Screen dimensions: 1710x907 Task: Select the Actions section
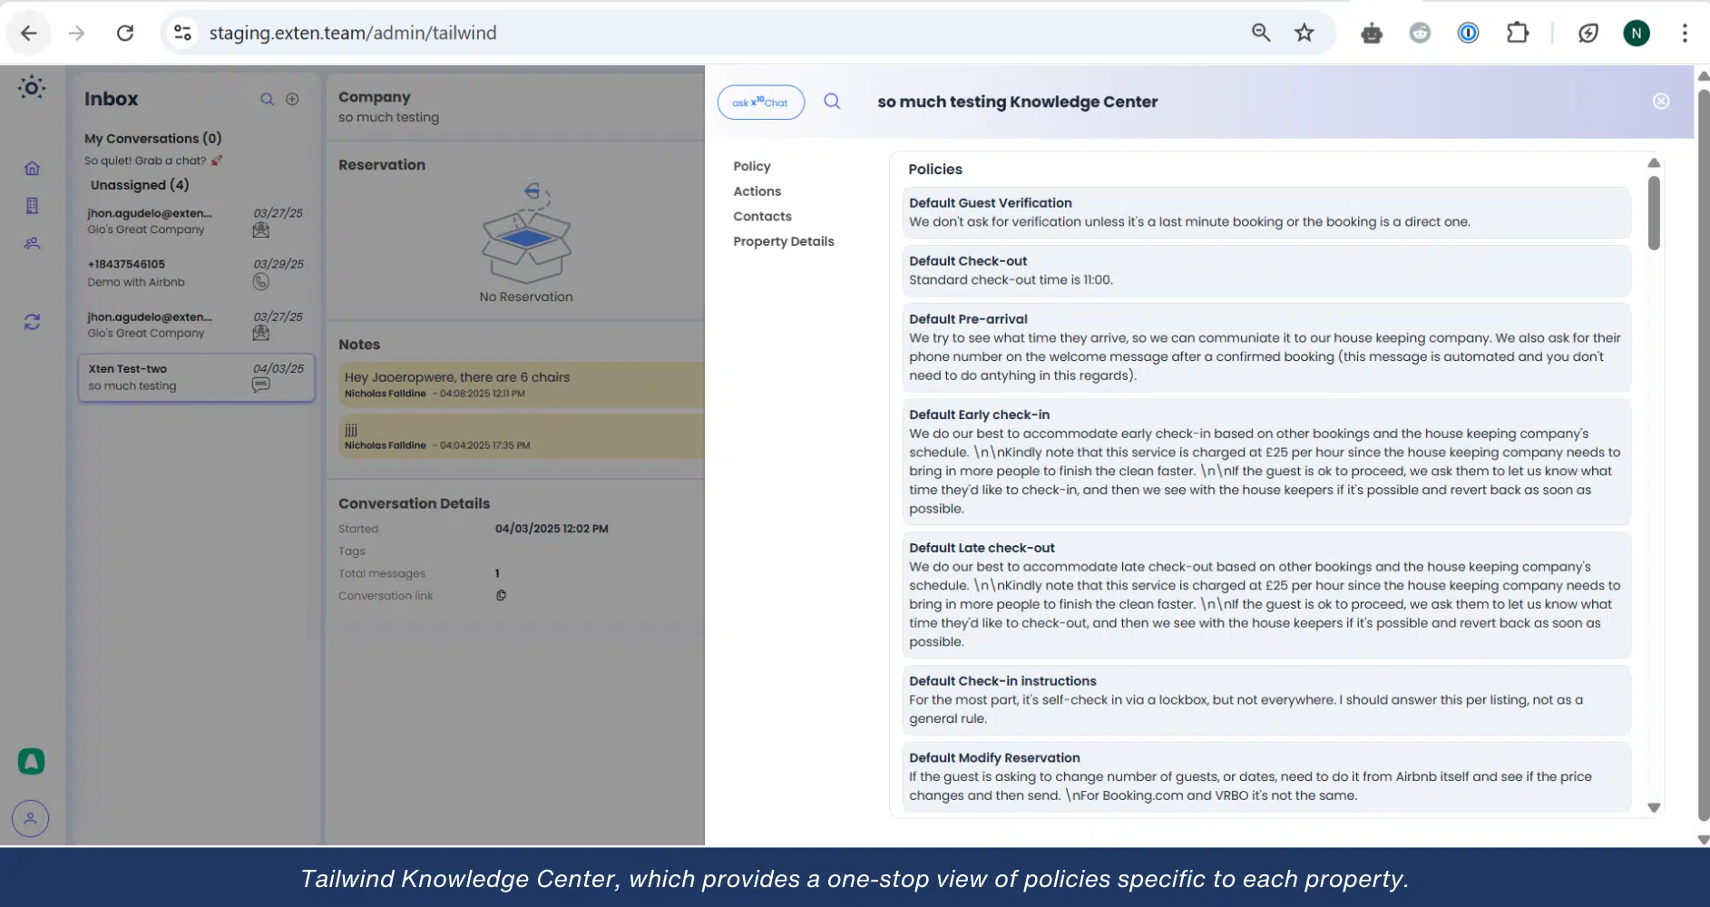coord(757,191)
